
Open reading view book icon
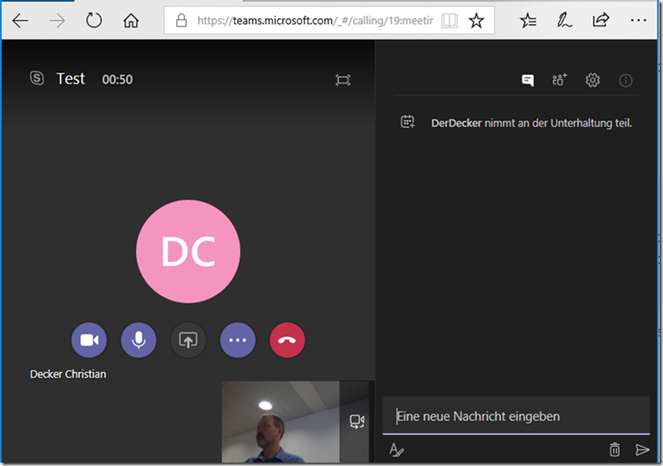449,20
